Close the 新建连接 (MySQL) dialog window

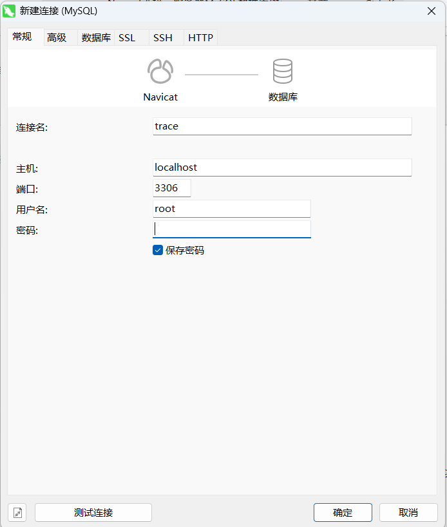431,11
